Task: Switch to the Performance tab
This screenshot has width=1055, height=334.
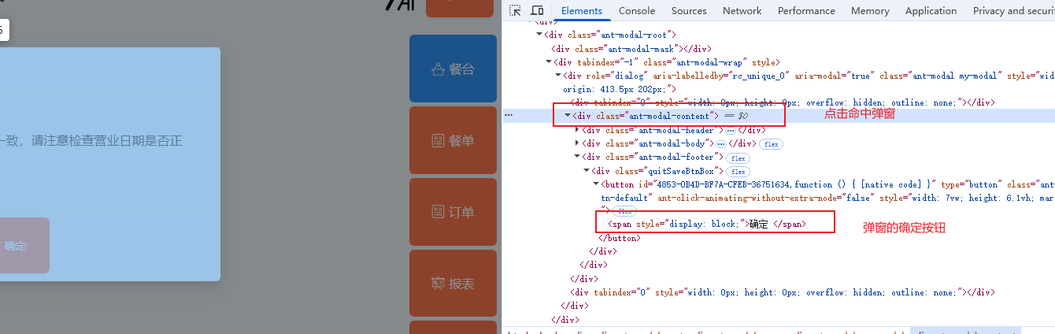Action: (x=806, y=10)
